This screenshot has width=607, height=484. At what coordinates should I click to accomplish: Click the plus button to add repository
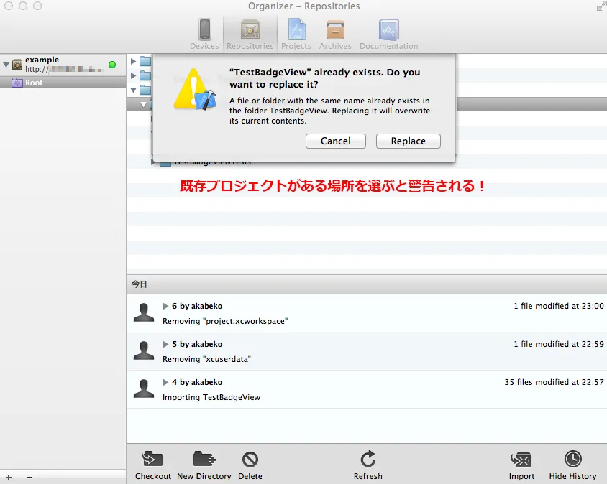click(x=9, y=477)
